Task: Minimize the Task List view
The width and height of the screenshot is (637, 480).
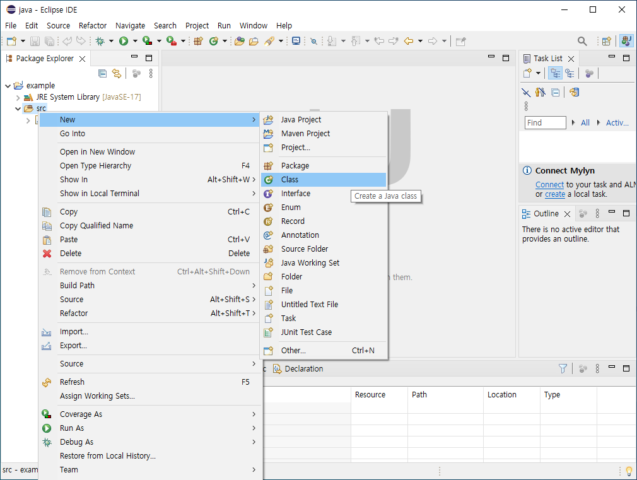Action: [x=611, y=57]
